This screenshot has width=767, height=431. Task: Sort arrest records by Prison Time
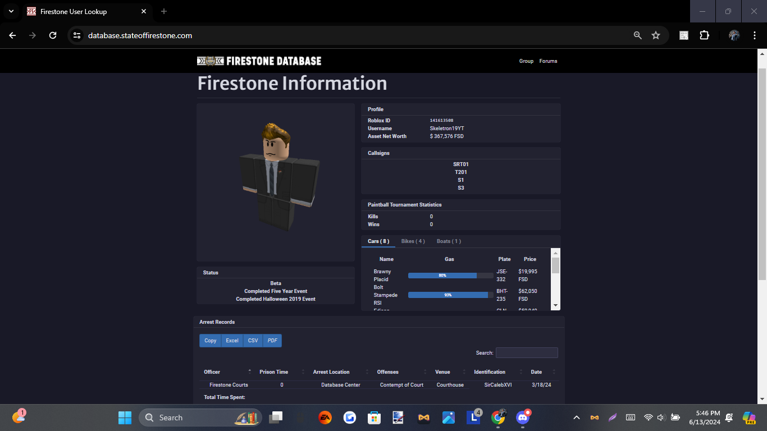click(282, 372)
